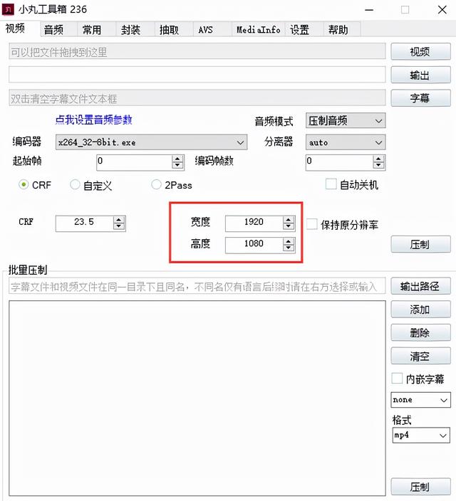
Task: Click the CRF value field 23.5
Action: point(84,223)
